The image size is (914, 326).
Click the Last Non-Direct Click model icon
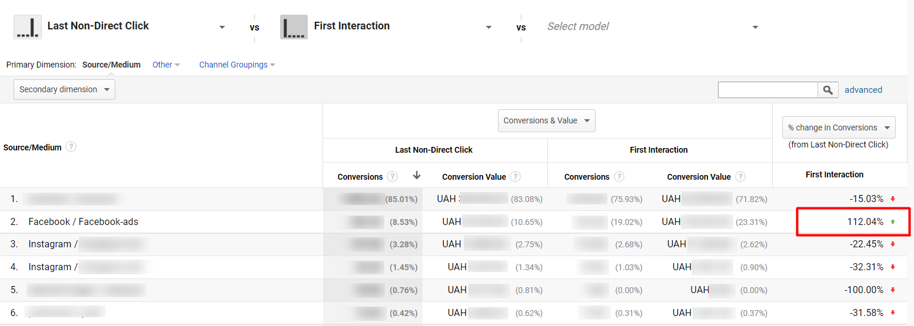(x=28, y=27)
